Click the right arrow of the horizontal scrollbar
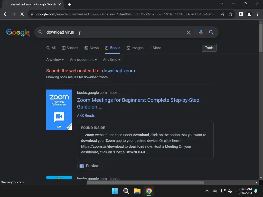Image resolution: width=263 pixels, height=197 pixels. [256, 182]
